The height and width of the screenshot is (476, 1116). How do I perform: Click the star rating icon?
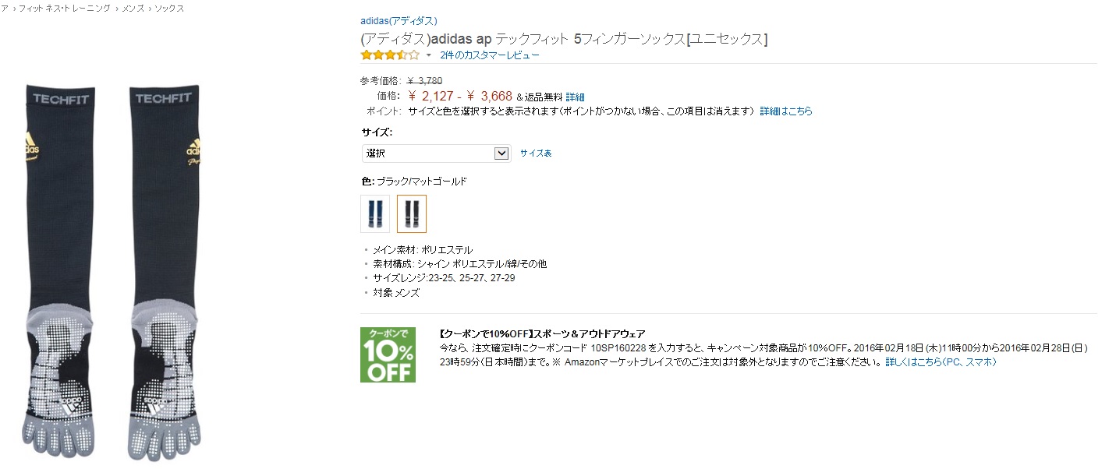click(389, 55)
